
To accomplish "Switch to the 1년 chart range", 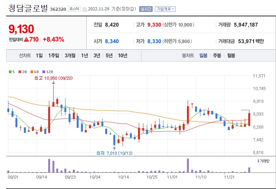I will pyautogui.click(x=84, y=55).
